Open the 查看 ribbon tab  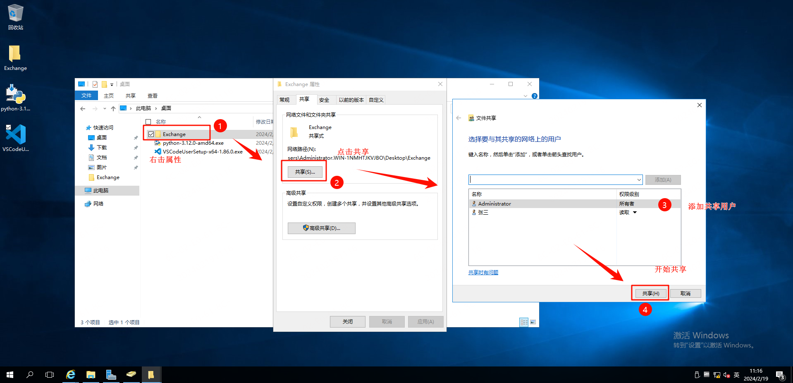153,96
